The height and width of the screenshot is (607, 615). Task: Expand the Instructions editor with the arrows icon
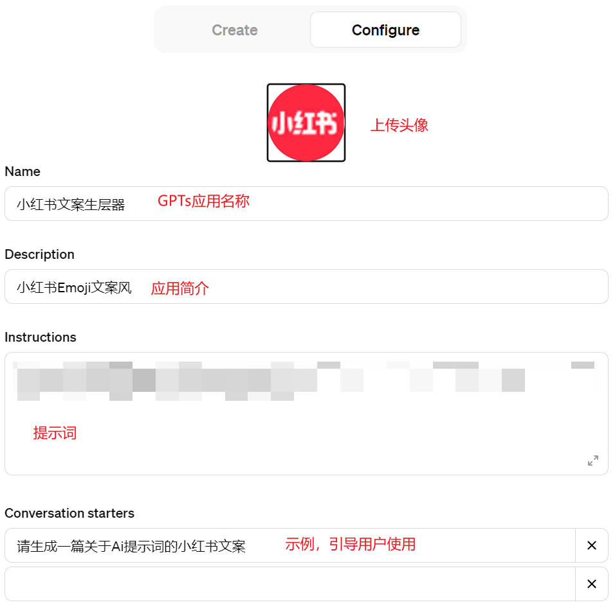(x=593, y=461)
